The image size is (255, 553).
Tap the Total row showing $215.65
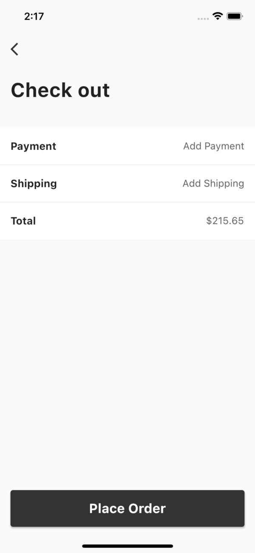click(127, 221)
